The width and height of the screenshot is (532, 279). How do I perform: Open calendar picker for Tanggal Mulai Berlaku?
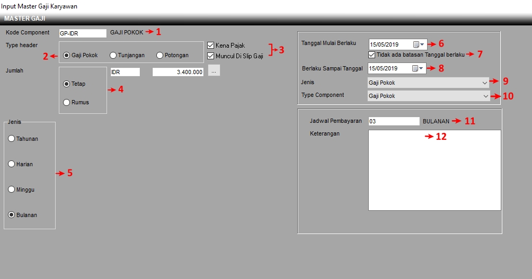(x=419, y=44)
